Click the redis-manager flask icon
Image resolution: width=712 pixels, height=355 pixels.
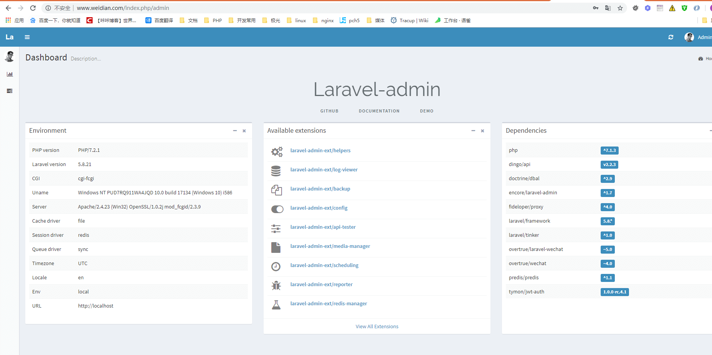[276, 305]
